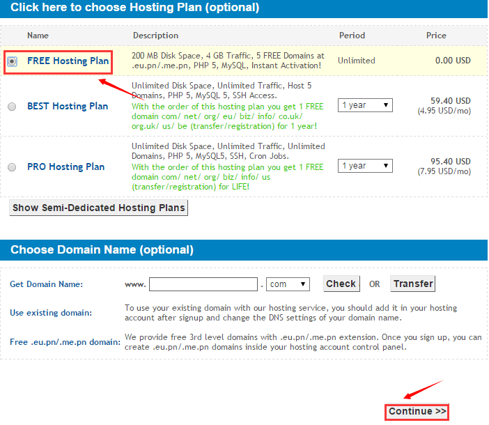Screen dimensions: 489x425
Task: Open the PRO plan period dropdown
Action: (x=365, y=166)
